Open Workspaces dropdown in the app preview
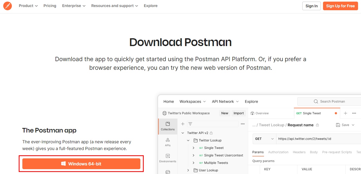This screenshot has width=361, height=174. pyautogui.click(x=193, y=102)
